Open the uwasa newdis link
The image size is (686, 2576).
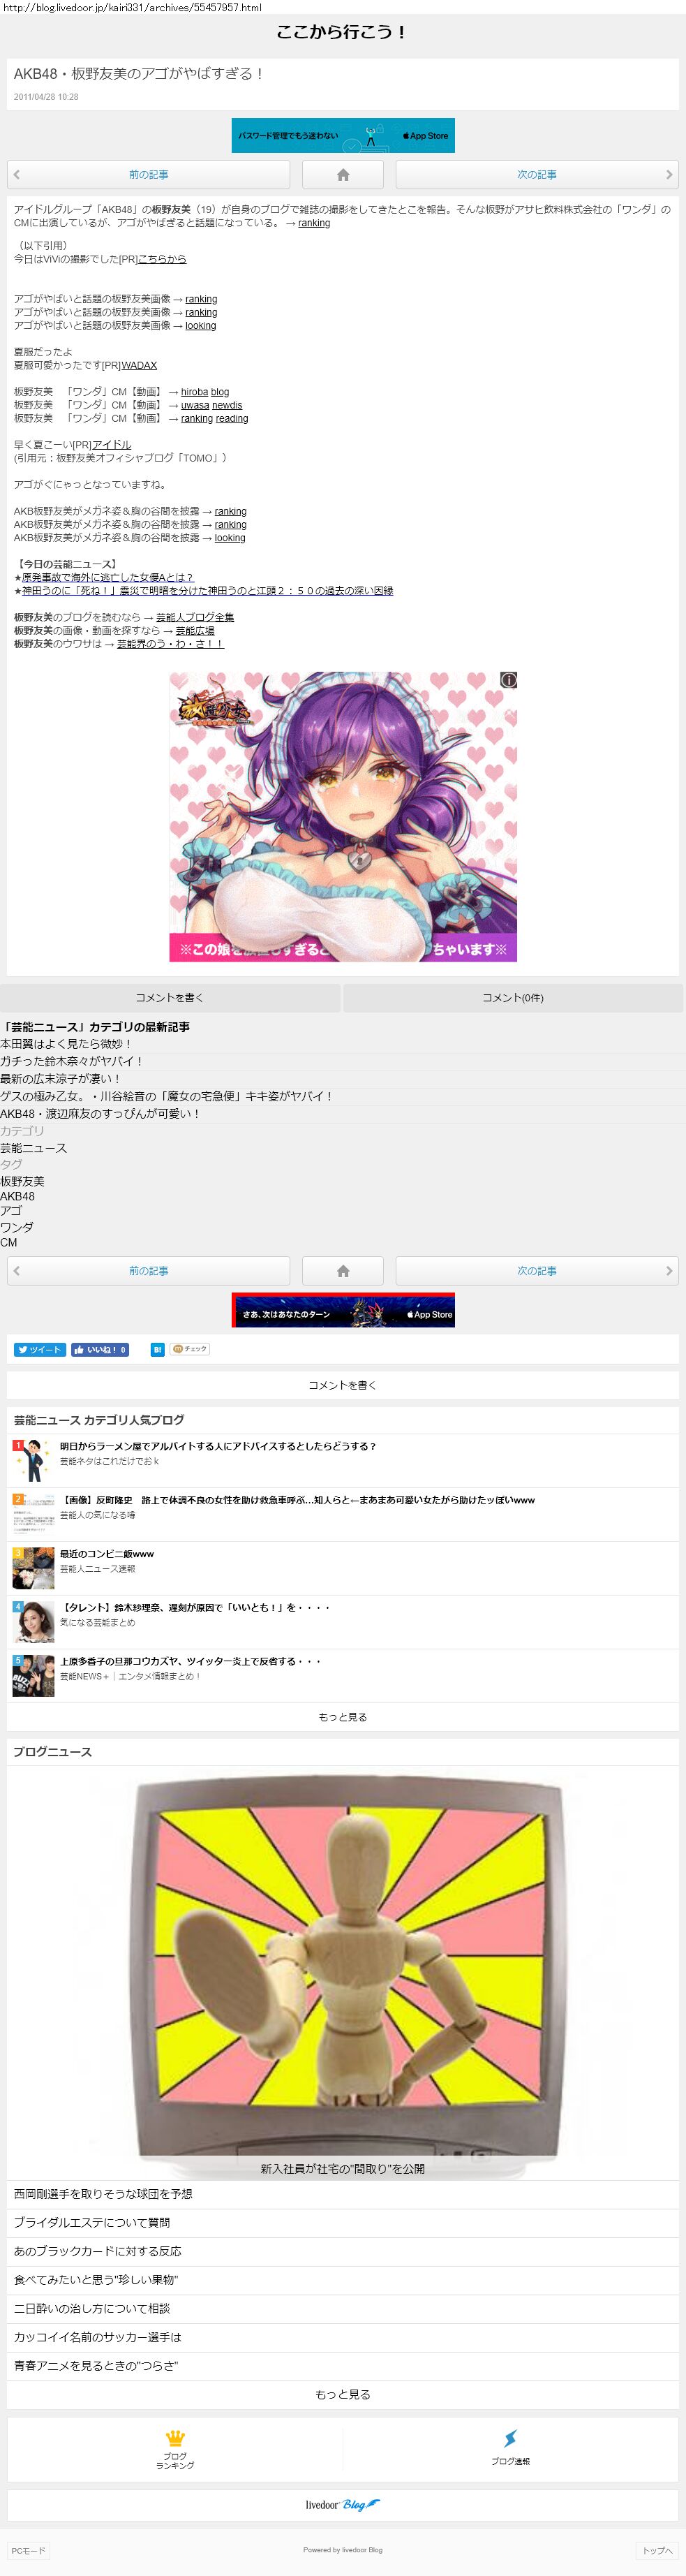tap(211, 405)
